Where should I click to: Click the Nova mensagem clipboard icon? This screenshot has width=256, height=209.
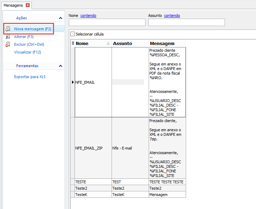click(x=8, y=28)
